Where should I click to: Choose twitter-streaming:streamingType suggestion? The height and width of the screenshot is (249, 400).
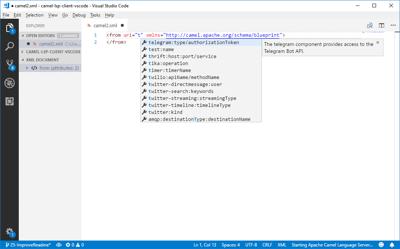[201, 98]
